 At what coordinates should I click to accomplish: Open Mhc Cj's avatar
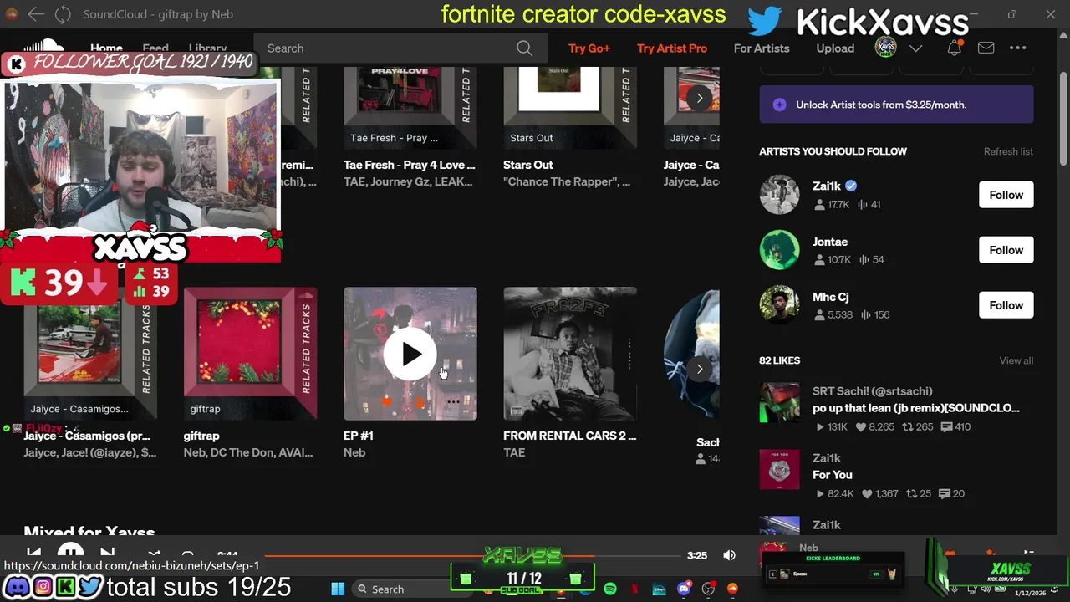(779, 305)
